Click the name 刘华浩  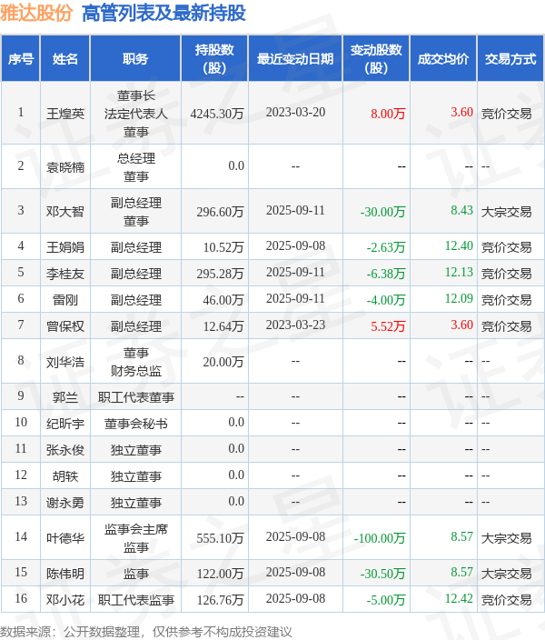[65, 362]
